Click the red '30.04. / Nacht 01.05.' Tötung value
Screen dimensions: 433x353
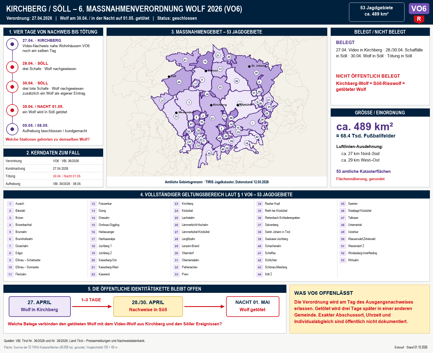[67, 176]
